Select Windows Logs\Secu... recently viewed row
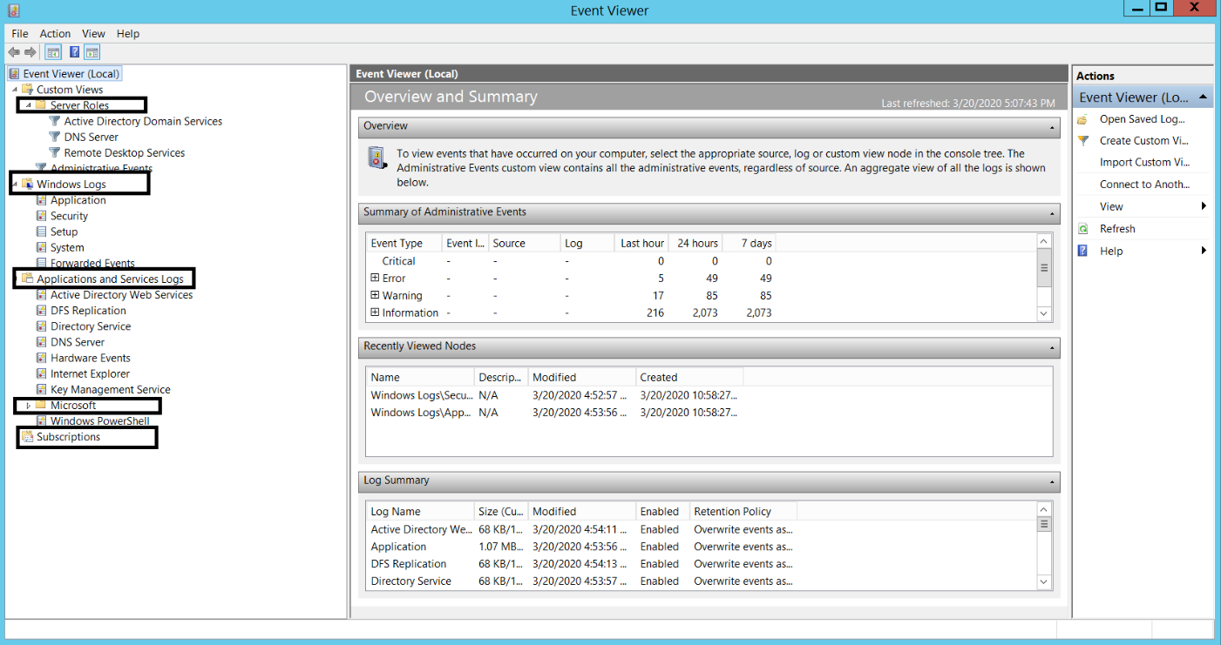1221x645 pixels. coord(555,395)
